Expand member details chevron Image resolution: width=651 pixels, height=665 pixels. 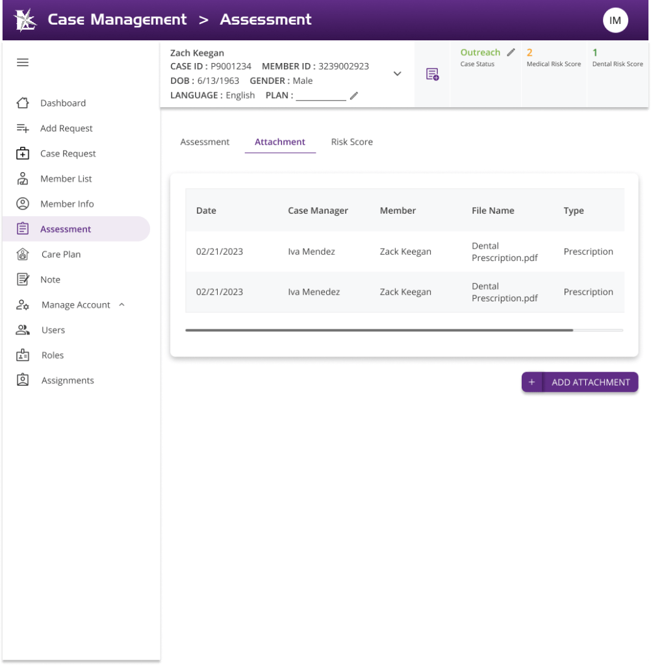pos(398,74)
